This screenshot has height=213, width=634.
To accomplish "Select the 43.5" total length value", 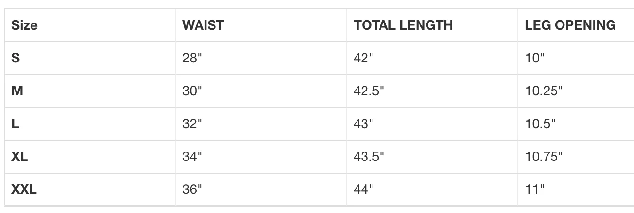I will click(x=369, y=157).
